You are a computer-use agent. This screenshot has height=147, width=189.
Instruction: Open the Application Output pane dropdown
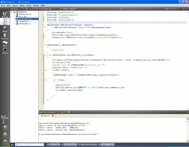[x=59, y=112]
